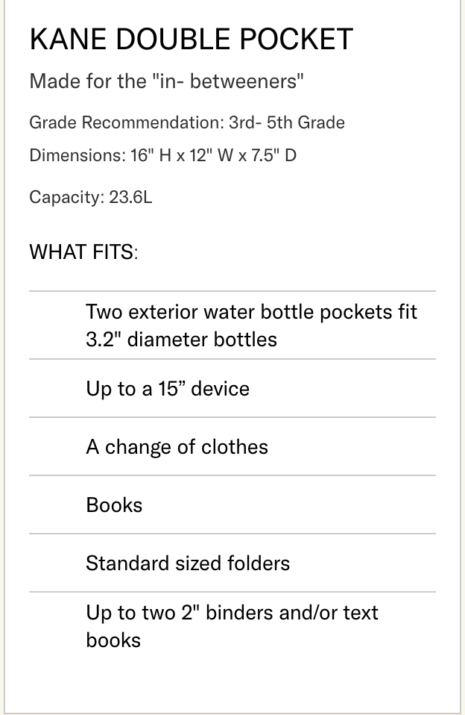
Task: Select the "Standard sized folders" row
Action: (x=188, y=563)
